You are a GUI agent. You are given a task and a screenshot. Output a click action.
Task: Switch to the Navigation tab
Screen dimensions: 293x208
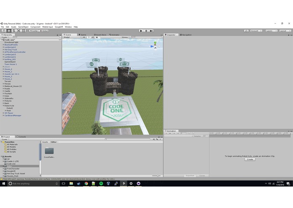[186, 35]
